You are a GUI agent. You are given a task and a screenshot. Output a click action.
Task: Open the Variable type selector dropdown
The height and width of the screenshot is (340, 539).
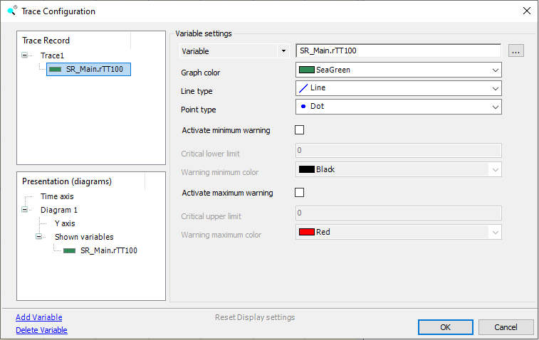point(283,51)
